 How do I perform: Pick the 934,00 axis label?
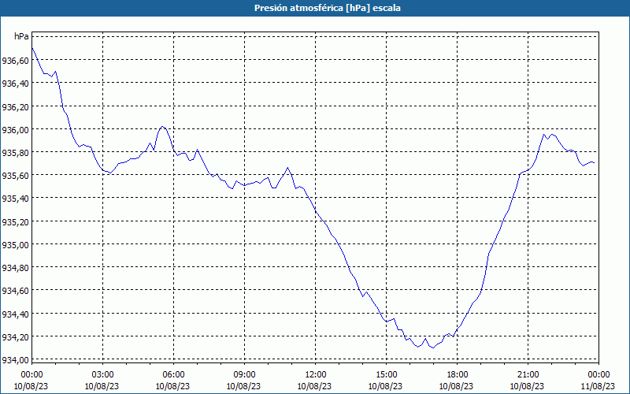tap(15, 360)
